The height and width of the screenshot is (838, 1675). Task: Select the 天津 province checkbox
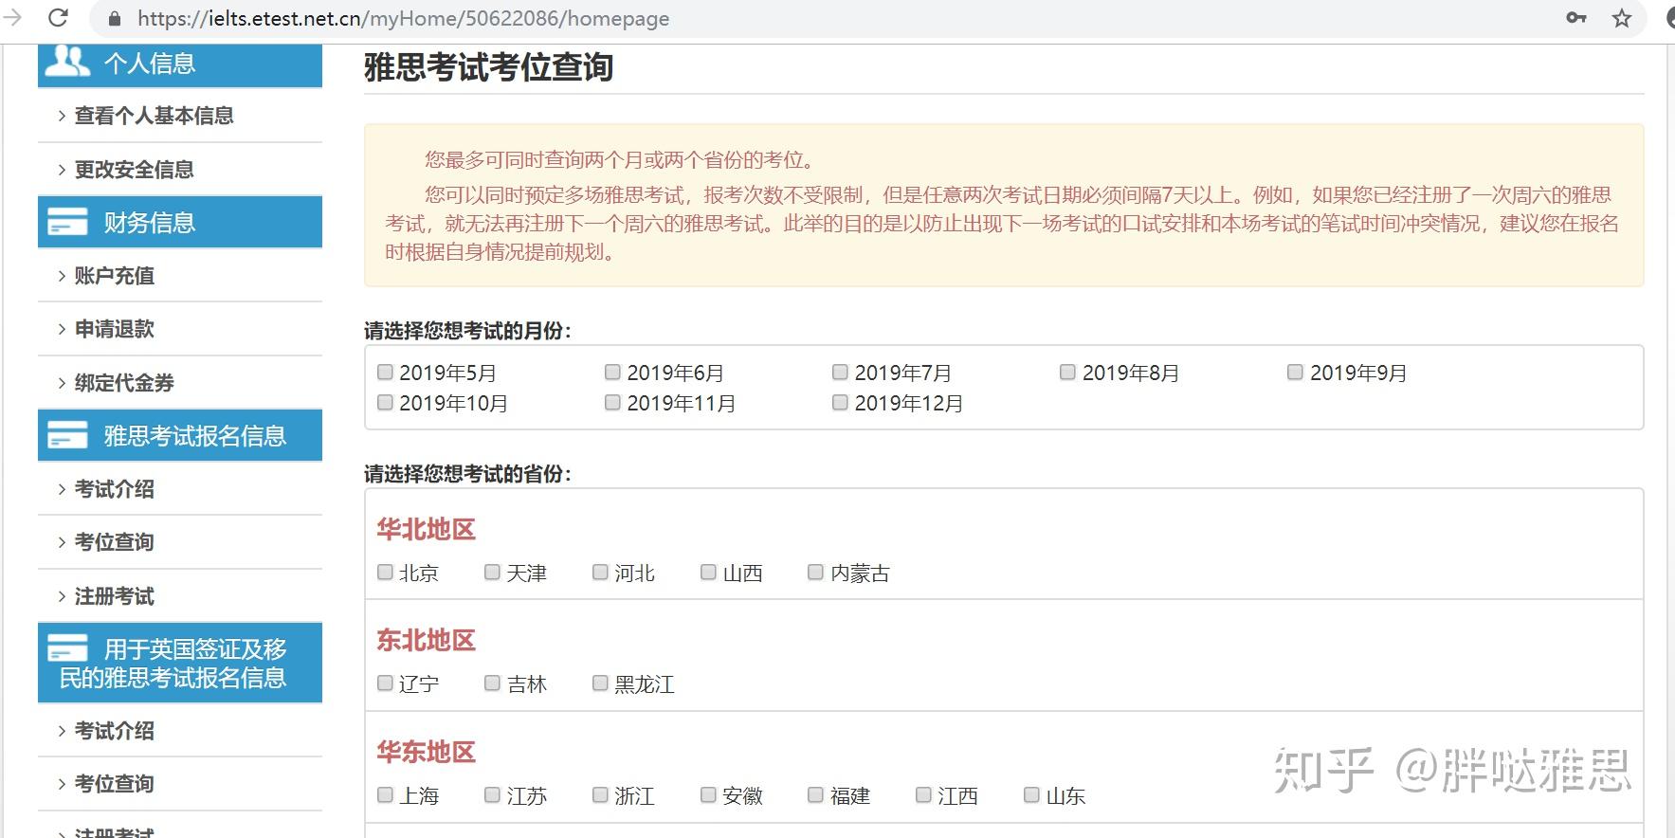point(492,572)
